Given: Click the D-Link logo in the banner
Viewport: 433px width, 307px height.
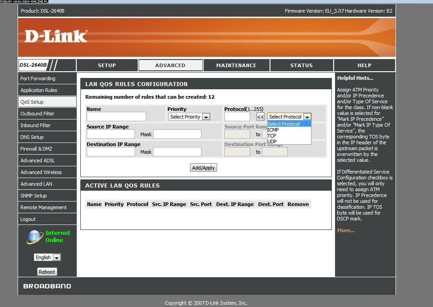Looking at the screenshot, I should [56, 37].
